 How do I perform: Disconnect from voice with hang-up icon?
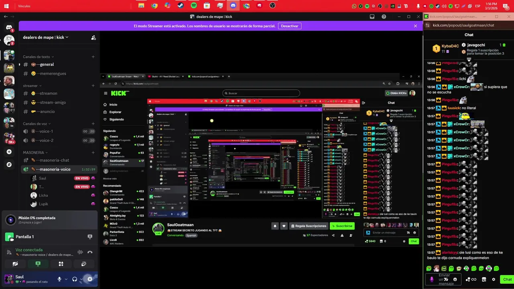point(90,252)
